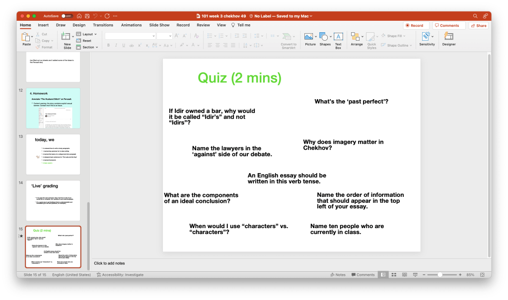The width and height of the screenshot is (508, 300).
Task: Click the Share button
Action: click(x=478, y=25)
